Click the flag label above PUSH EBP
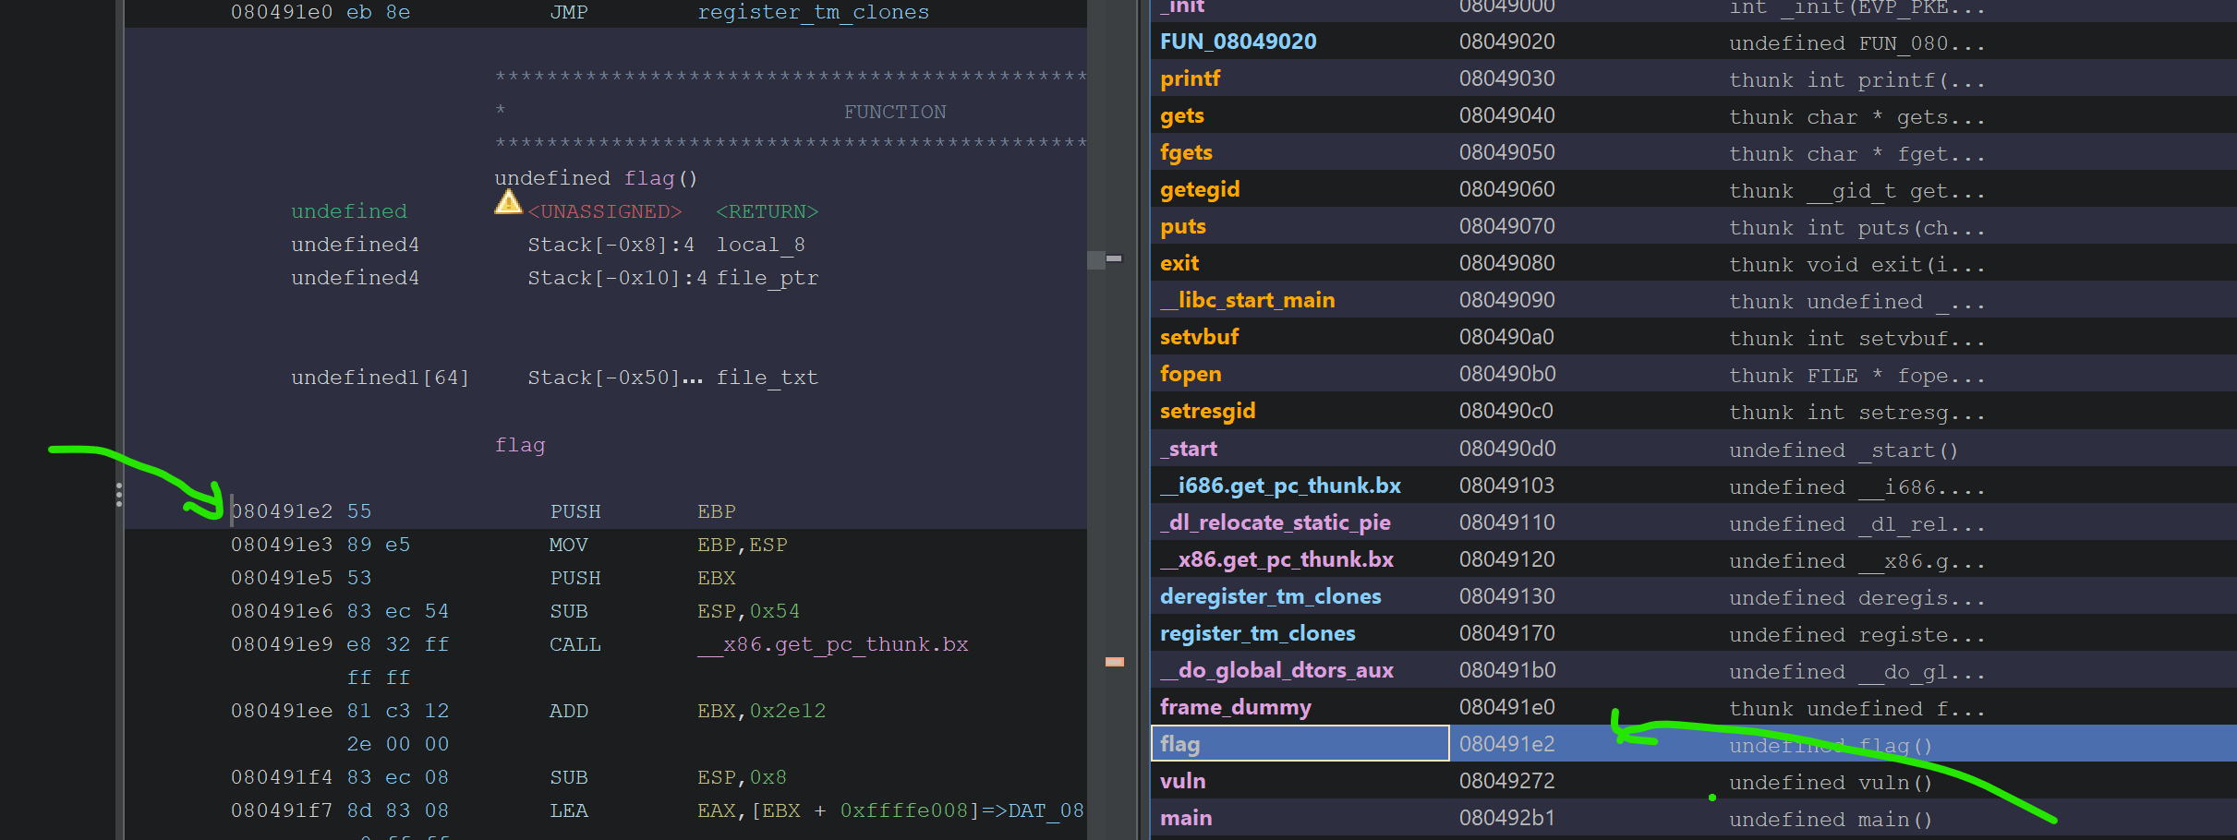The image size is (2237, 840). pyautogui.click(x=520, y=445)
